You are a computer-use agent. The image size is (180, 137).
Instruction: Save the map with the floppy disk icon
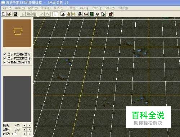(15, 14)
